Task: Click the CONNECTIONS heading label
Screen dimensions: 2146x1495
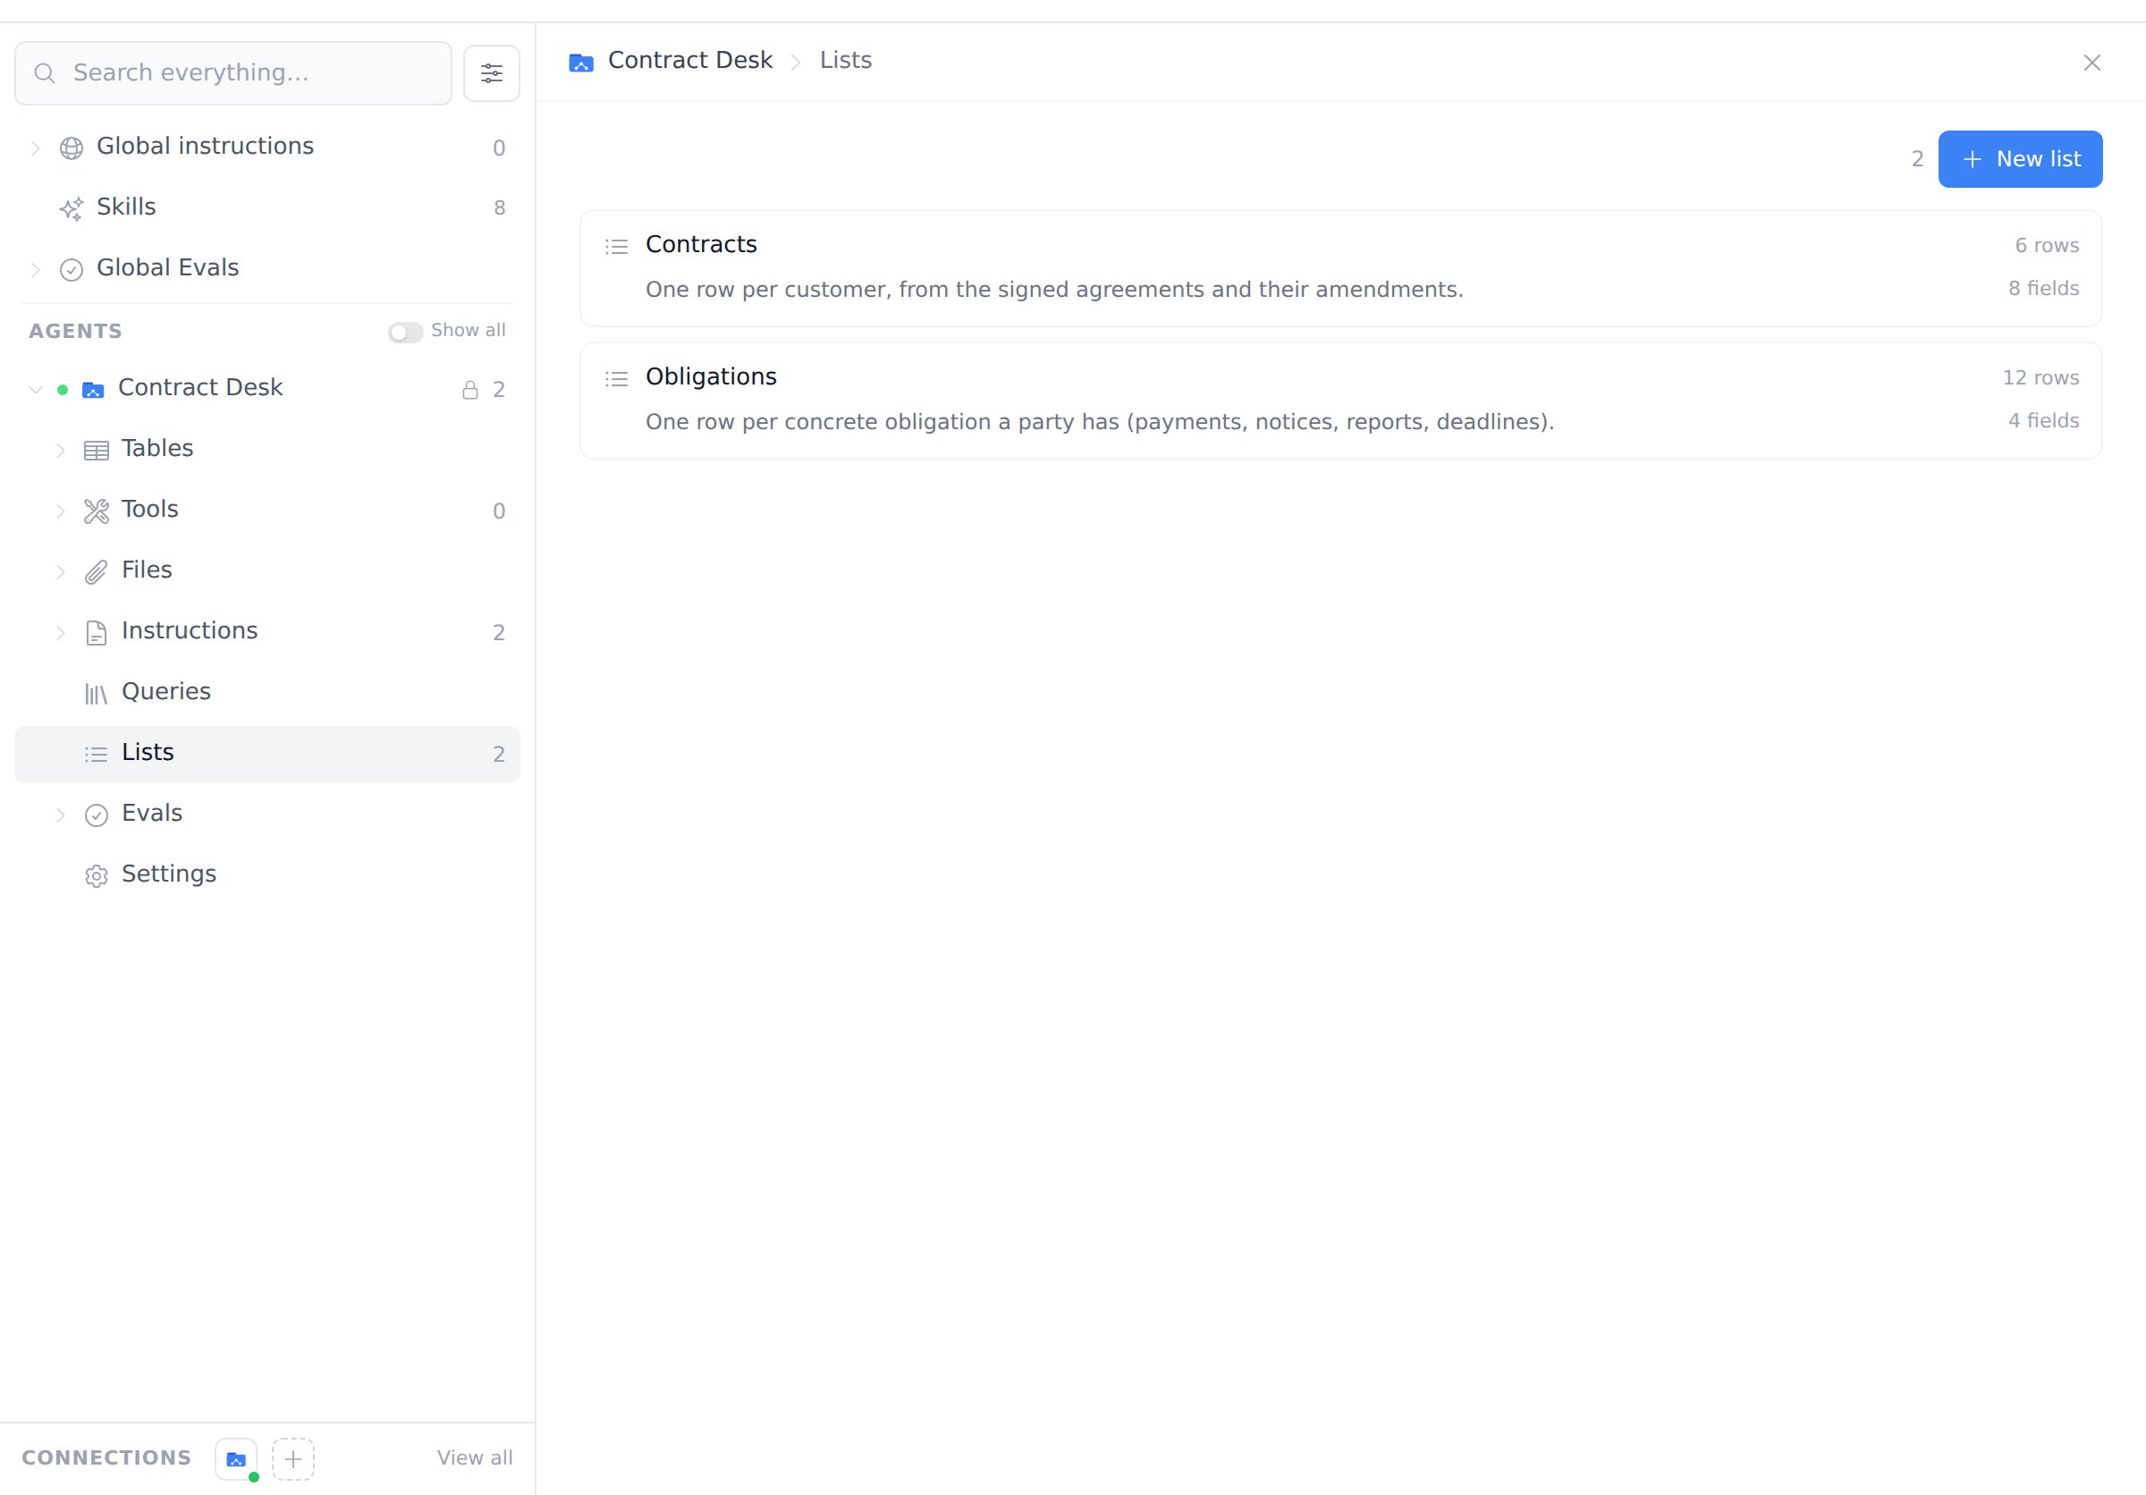Action: (106, 1458)
